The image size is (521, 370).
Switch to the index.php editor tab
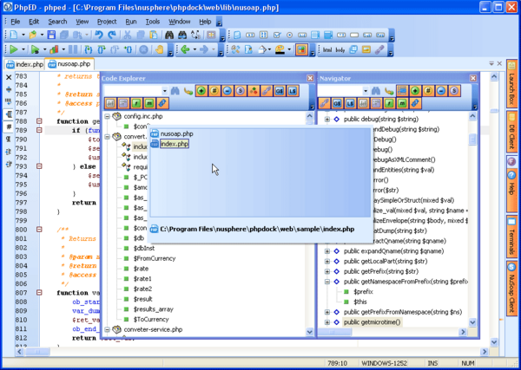(24, 64)
